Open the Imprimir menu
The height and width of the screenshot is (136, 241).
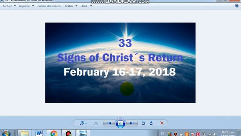[x=24, y=6]
